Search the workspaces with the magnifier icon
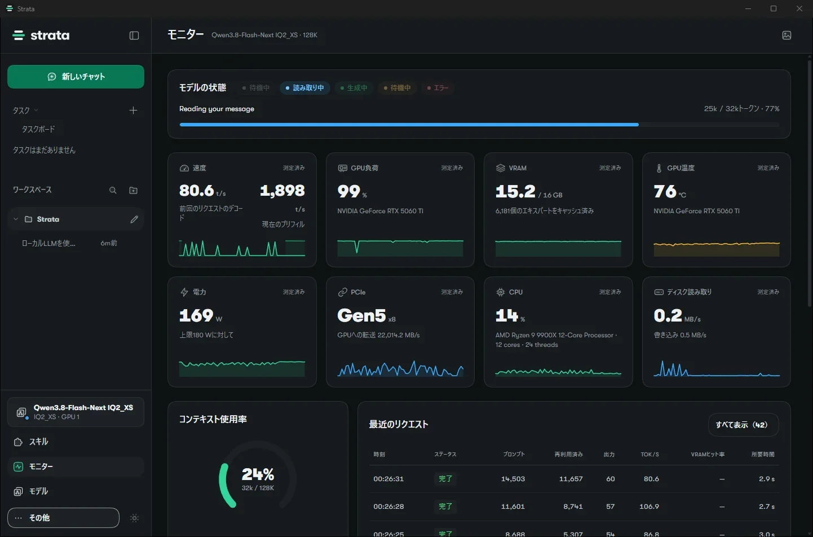Image resolution: width=813 pixels, height=537 pixels. click(x=113, y=191)
